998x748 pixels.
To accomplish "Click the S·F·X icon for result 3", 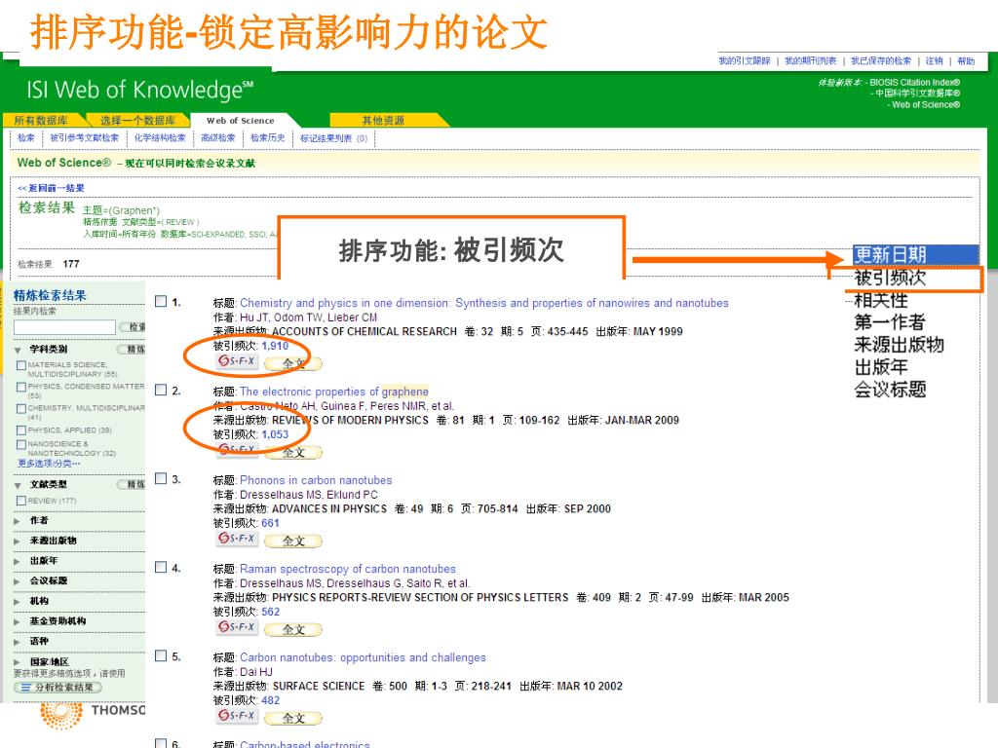I will 237,539.
